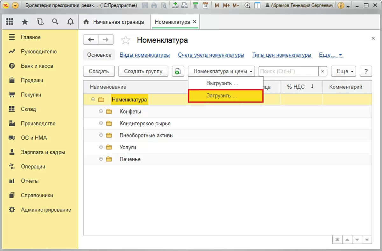Open the calculator icon in title bar
Image resolution: width=382 pixels, height=251 pixels.
pyautogui.click(x=195, y=5)
